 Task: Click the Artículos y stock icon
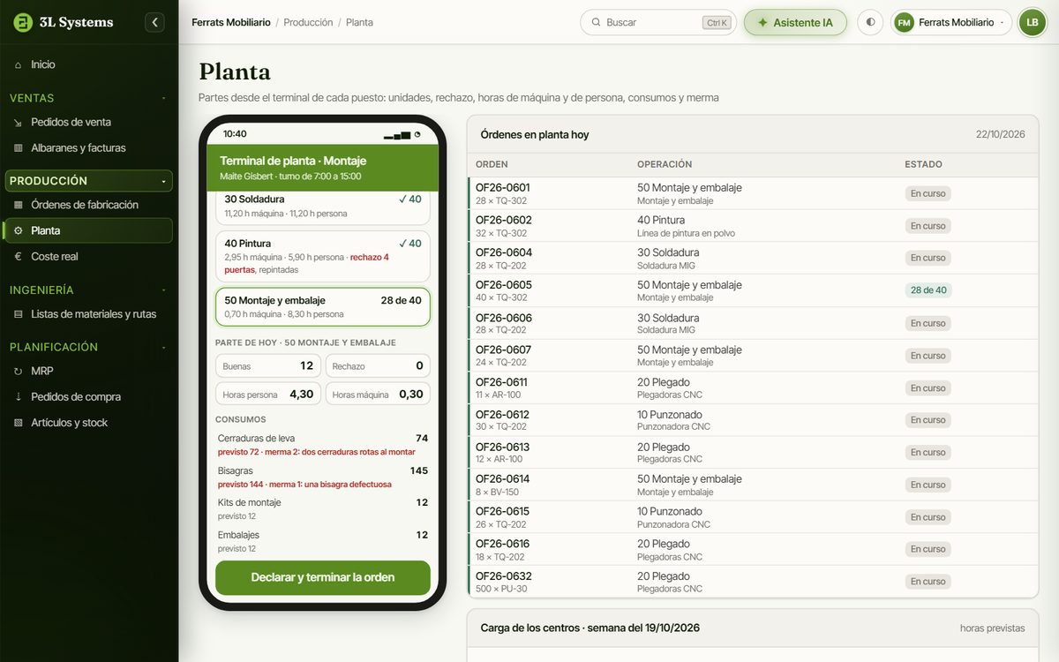point(19,422)
